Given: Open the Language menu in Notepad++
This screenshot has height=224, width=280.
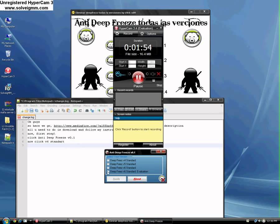Looking at the screenshot, I should point(65,106).
